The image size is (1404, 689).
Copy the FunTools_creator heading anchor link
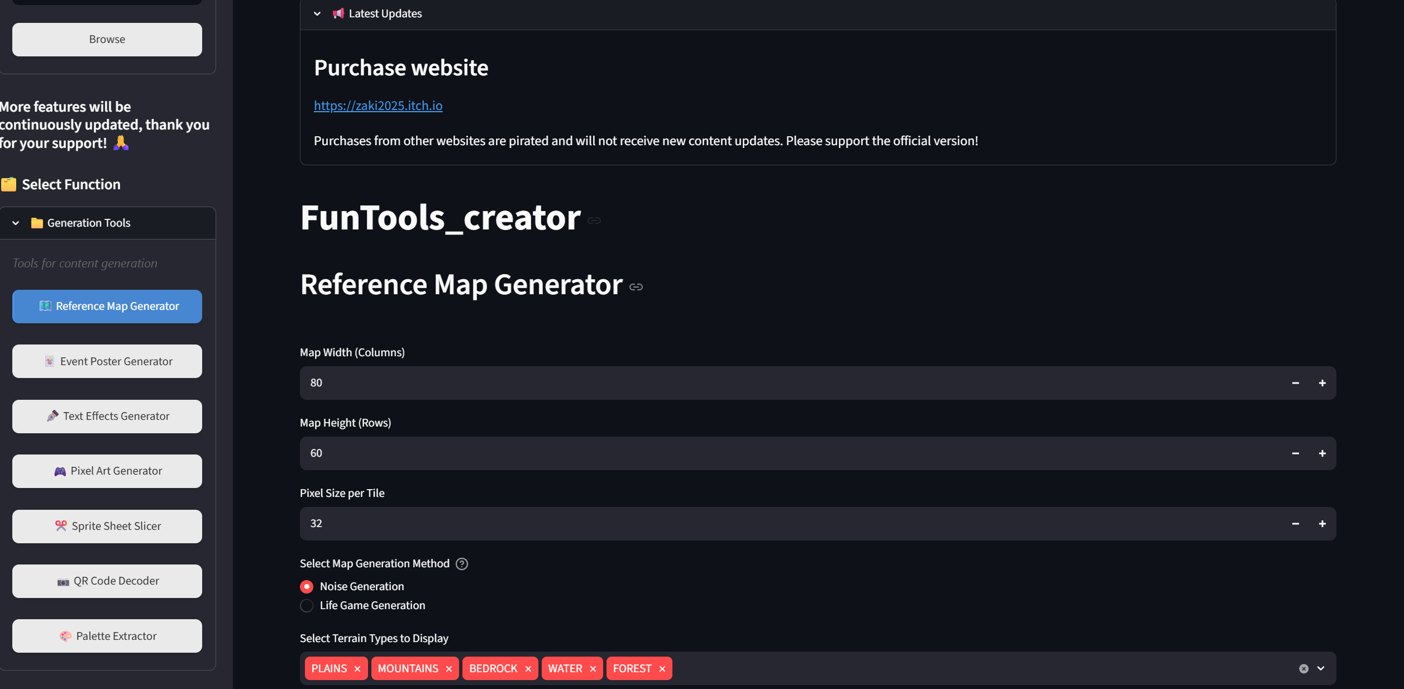coord(594,221)
